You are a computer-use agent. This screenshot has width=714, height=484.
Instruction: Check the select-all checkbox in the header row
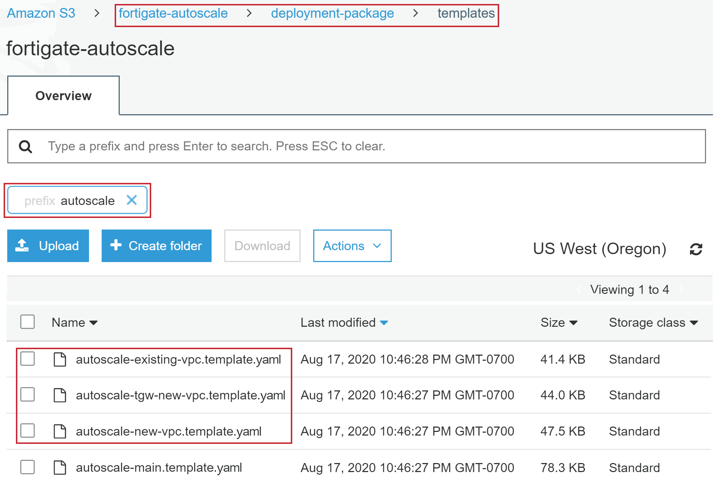pyautogui.click(x=27, y=321)
